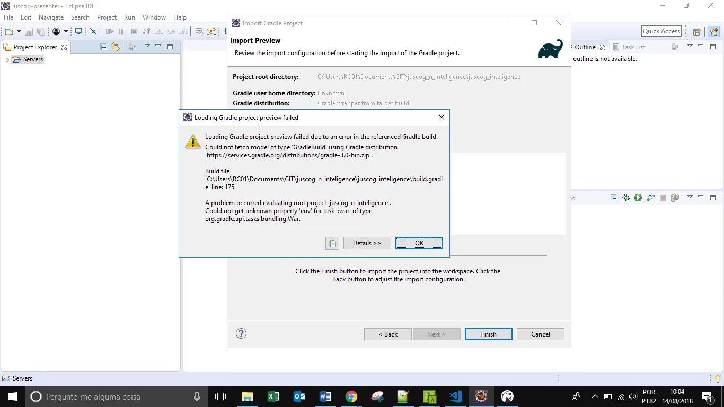Click the Step Over icon
This screenshot has height=407, width=724.
tap(171, 32)
